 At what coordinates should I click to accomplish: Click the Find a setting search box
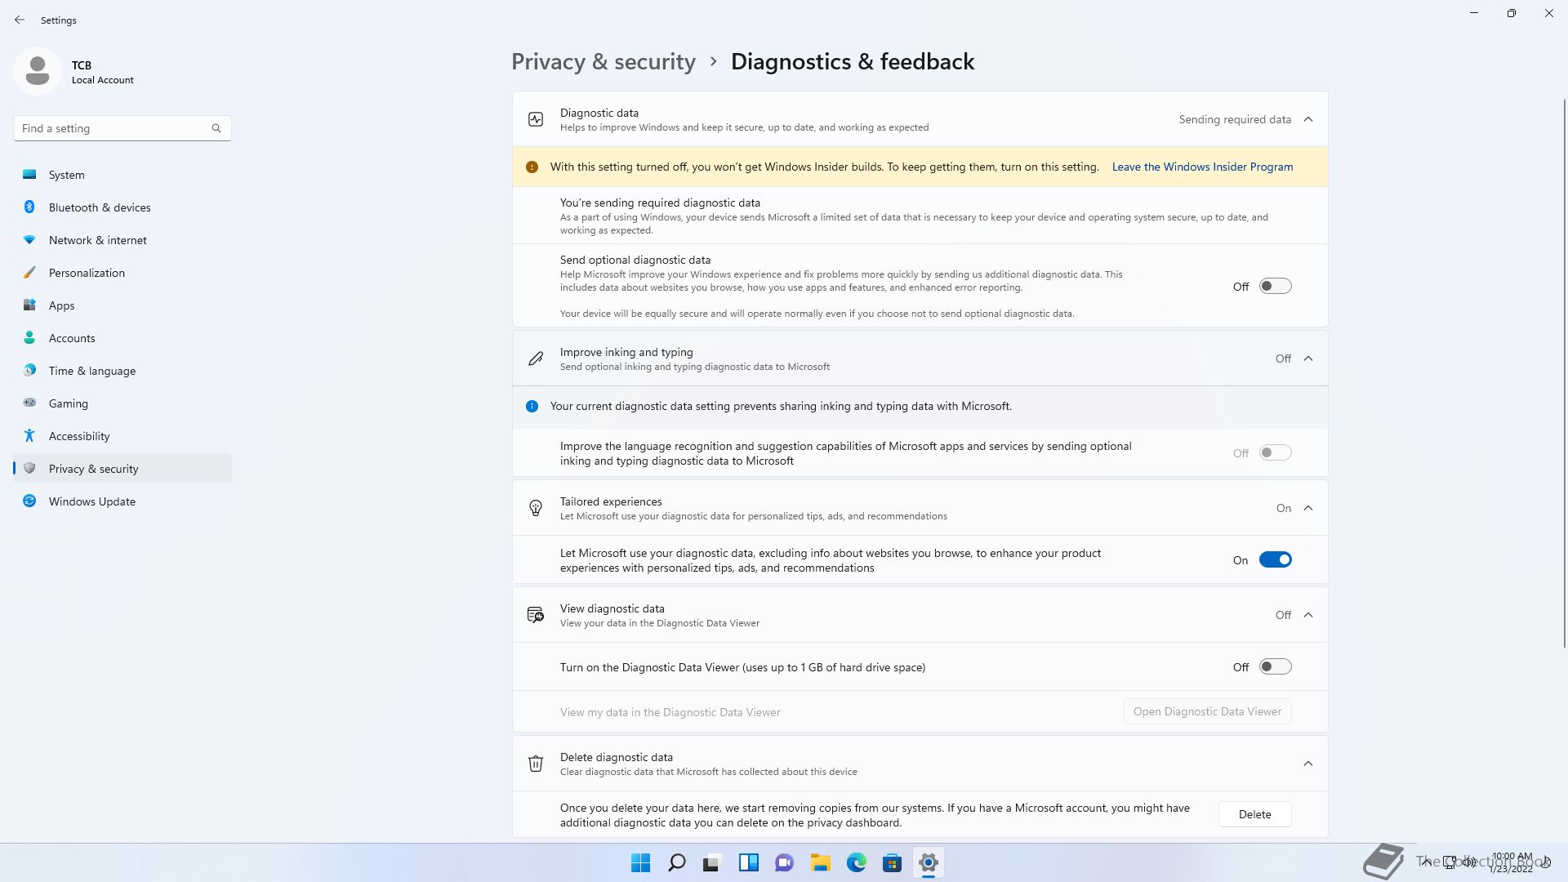coord(122,128)
